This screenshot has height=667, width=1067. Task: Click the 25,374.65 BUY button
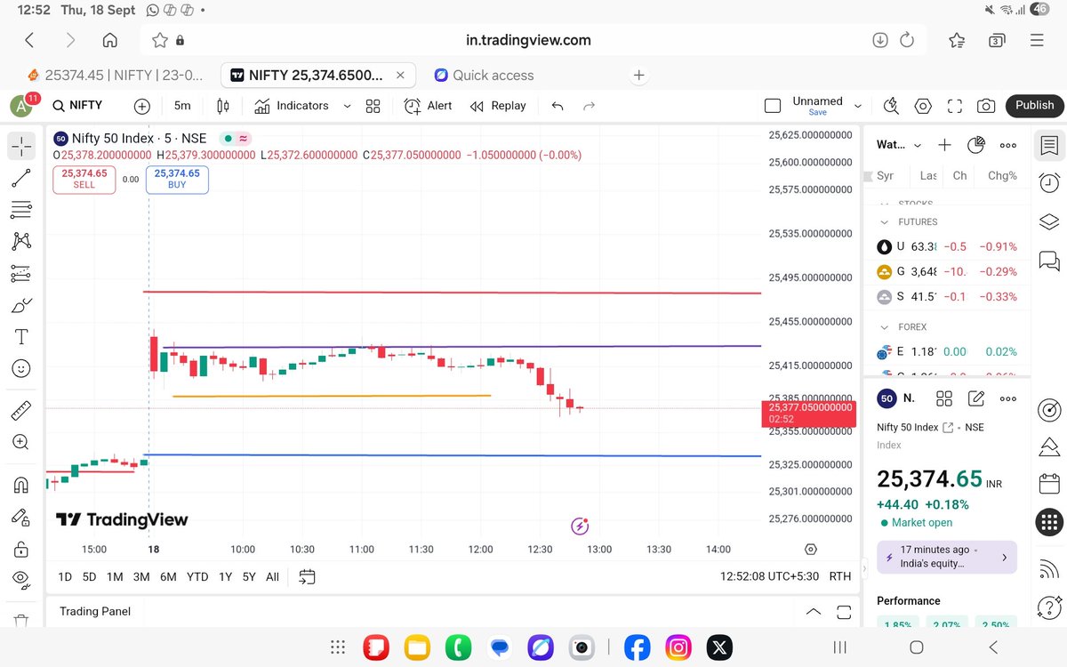pyautogui.click(x=177, y=179)
